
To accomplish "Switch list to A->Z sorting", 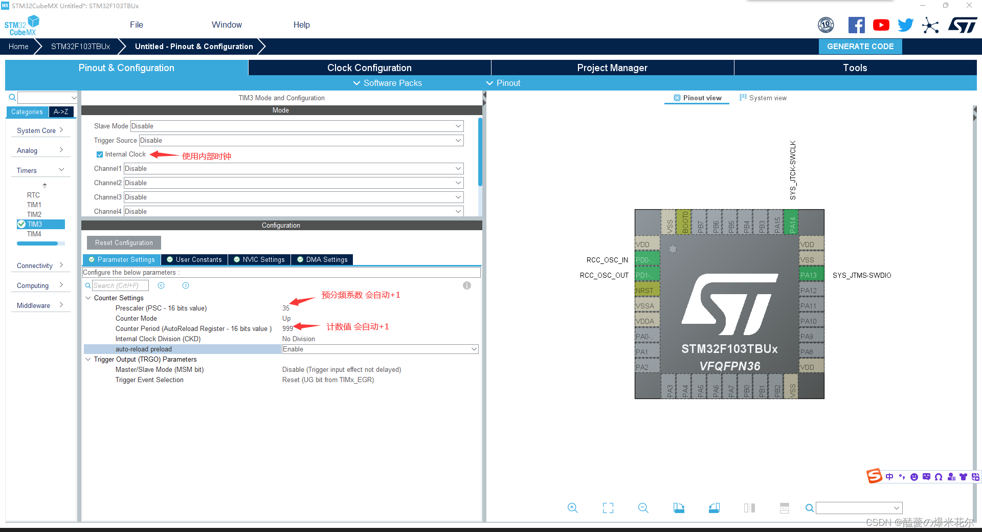I will coord(61,112).
